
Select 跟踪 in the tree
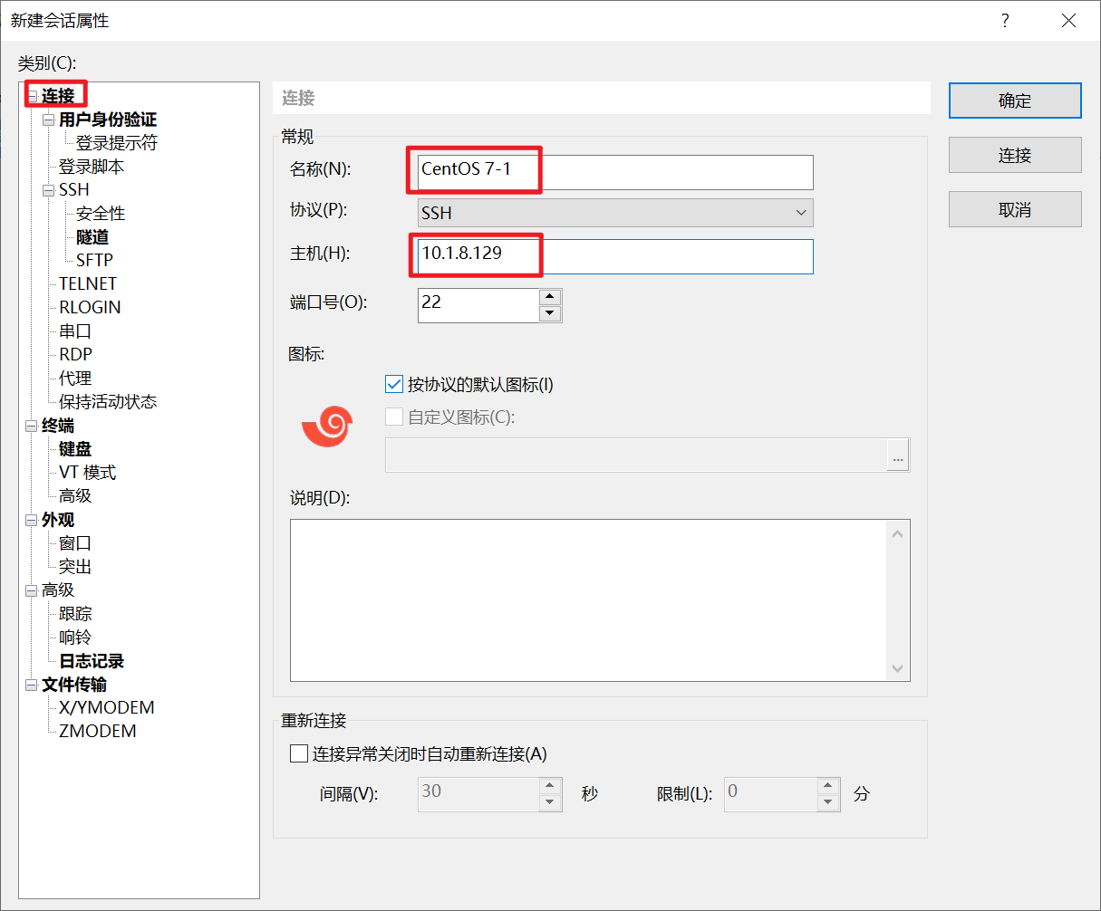[75, 614]
